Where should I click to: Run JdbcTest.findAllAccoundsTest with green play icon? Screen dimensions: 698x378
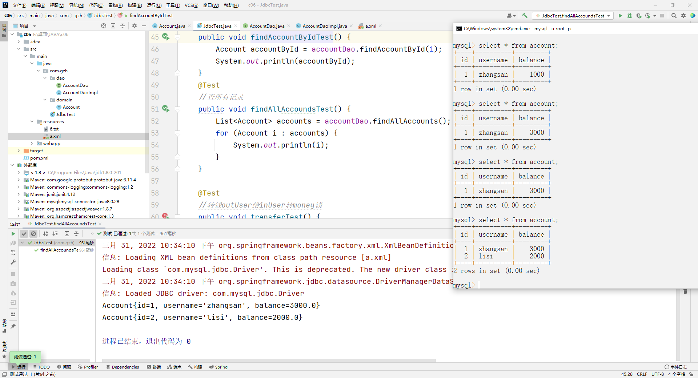(x=620, y=16)
